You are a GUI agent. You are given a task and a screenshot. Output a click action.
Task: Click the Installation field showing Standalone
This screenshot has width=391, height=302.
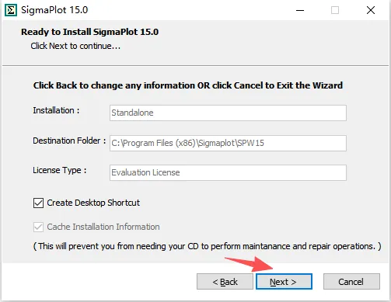click(x=228, y=113)
